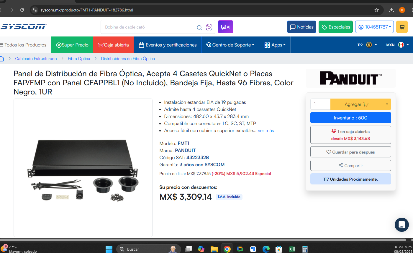Open Microsoft Store from taskbar
The width and height of the screenshot is (413, 253).
click(x=279, y=249)
